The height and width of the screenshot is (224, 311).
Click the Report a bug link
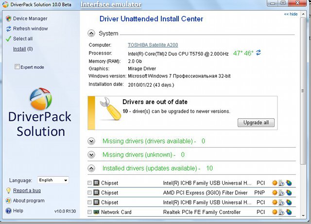(27, 190)
